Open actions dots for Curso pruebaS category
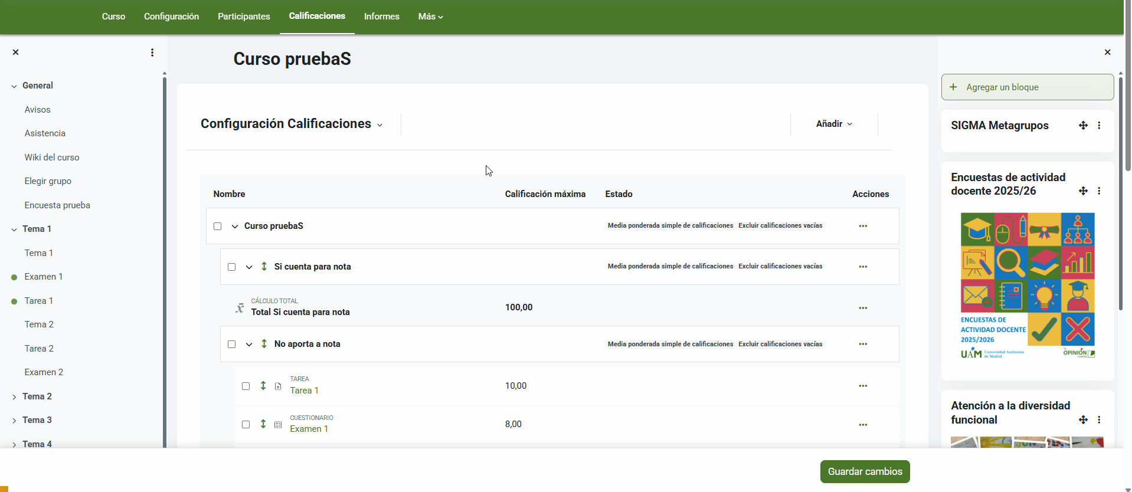Image resolution: width=1132 pixels, height=492 pixels. tap(863, 226)
